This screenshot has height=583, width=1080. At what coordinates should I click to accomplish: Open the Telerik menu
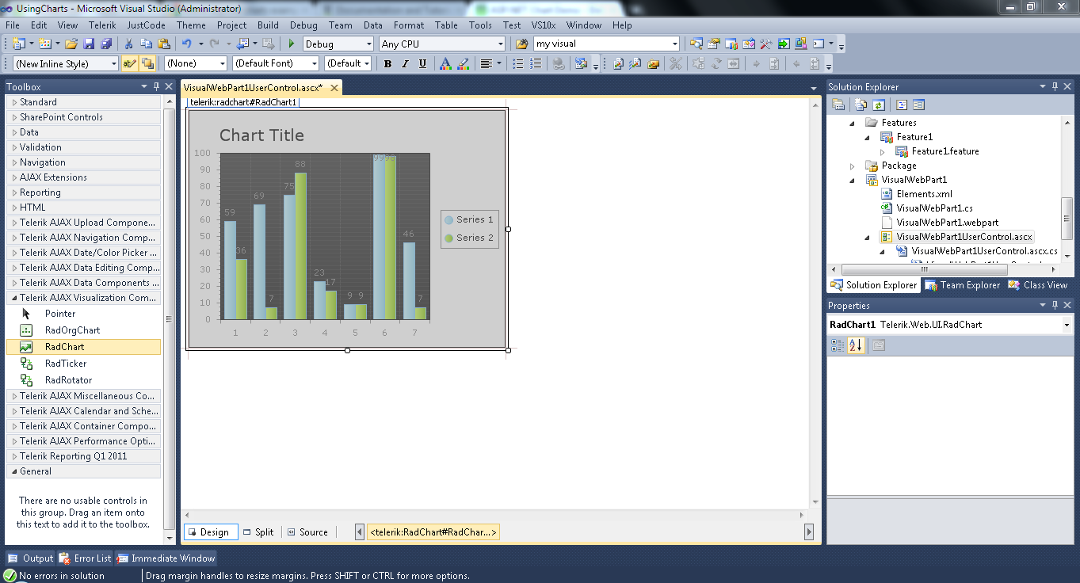click(x=103, y=25)
